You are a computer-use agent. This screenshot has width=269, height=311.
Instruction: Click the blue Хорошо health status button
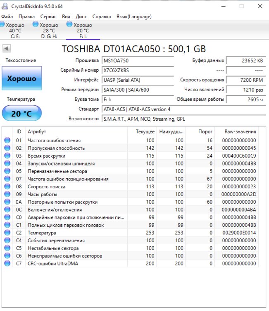21,78
